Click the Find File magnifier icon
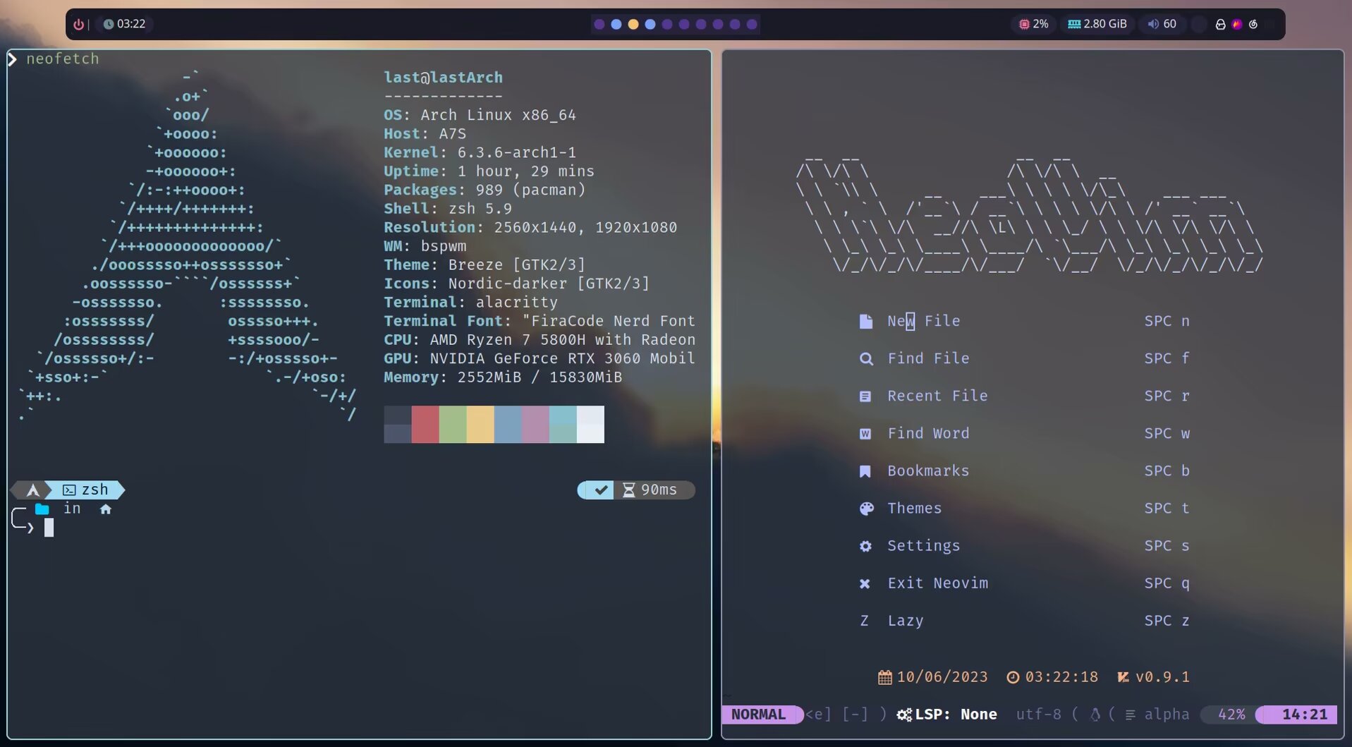The width and height of the screenshot is (1352, 747). (866, 359)
